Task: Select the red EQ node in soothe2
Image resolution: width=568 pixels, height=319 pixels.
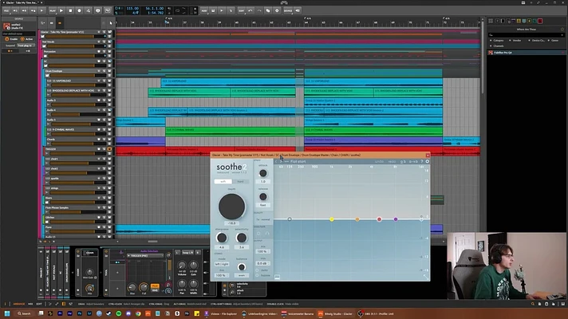Action: tap(379, 219)
